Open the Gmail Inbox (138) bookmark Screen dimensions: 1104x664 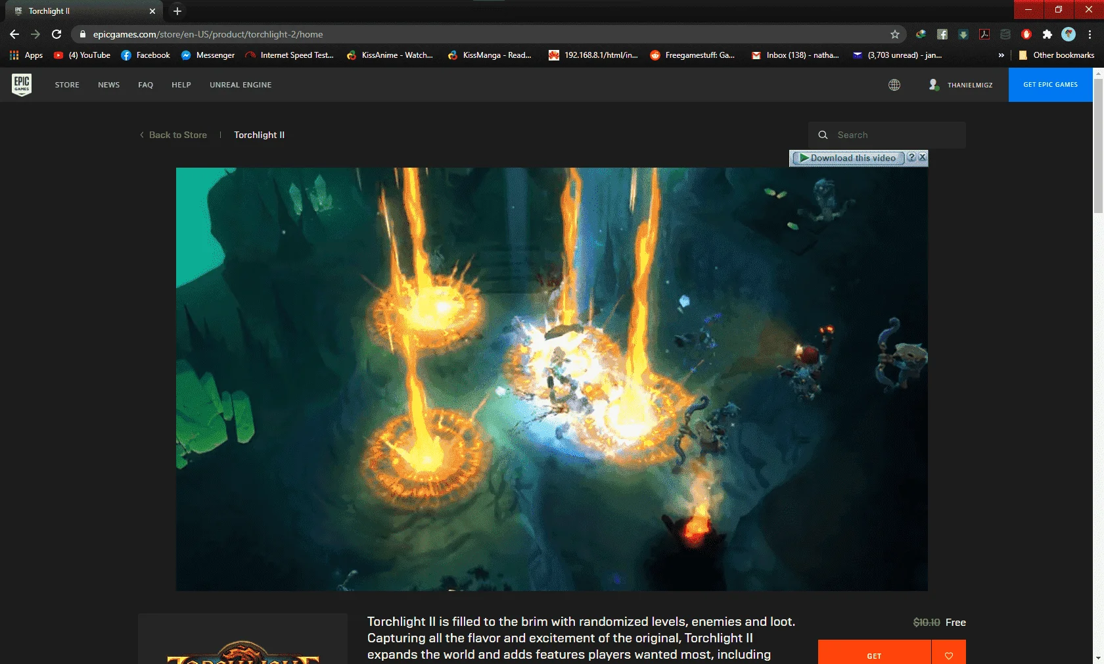tap(795, 55)
